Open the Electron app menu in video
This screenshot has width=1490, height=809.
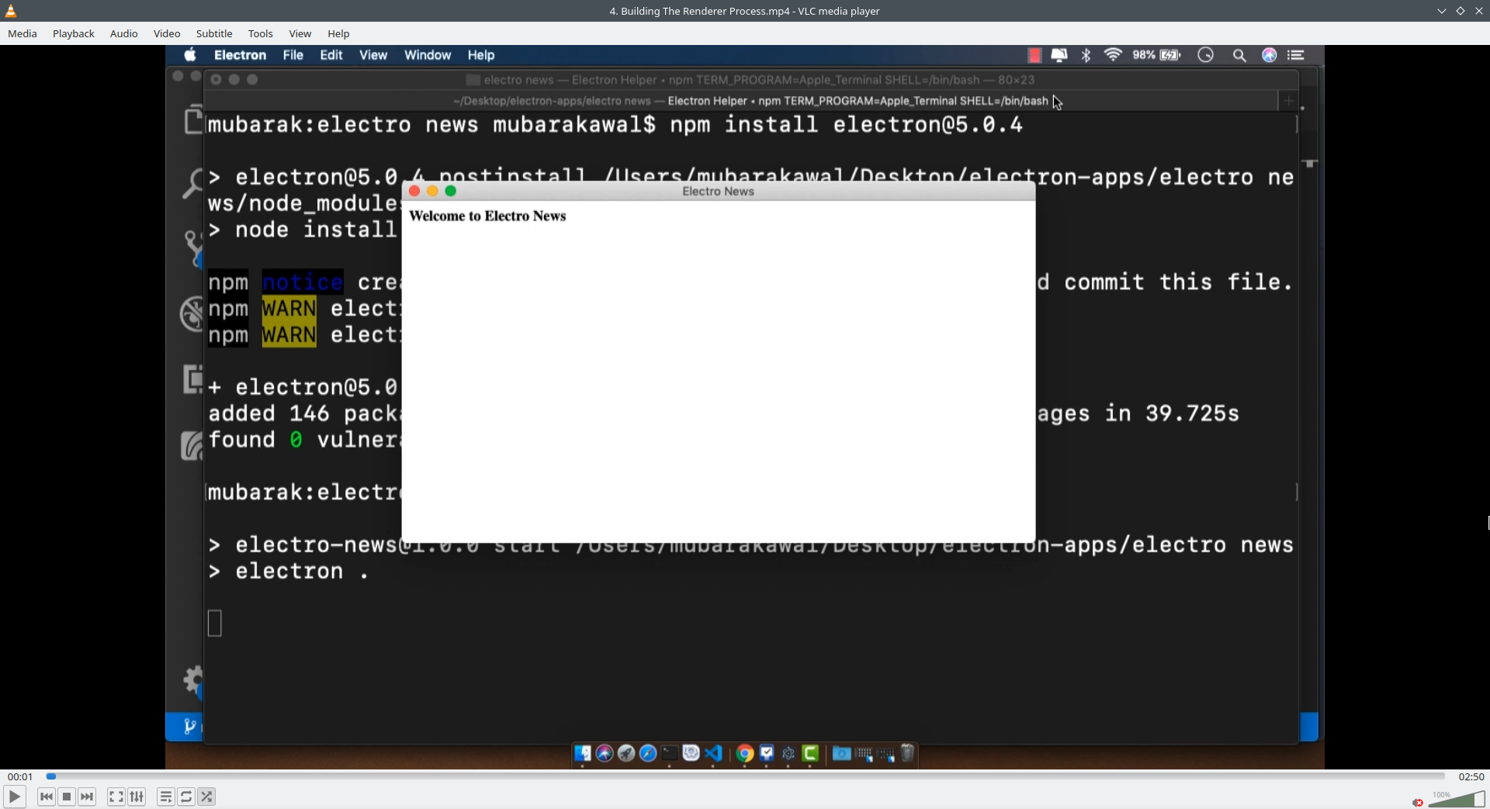click(240, 55)
